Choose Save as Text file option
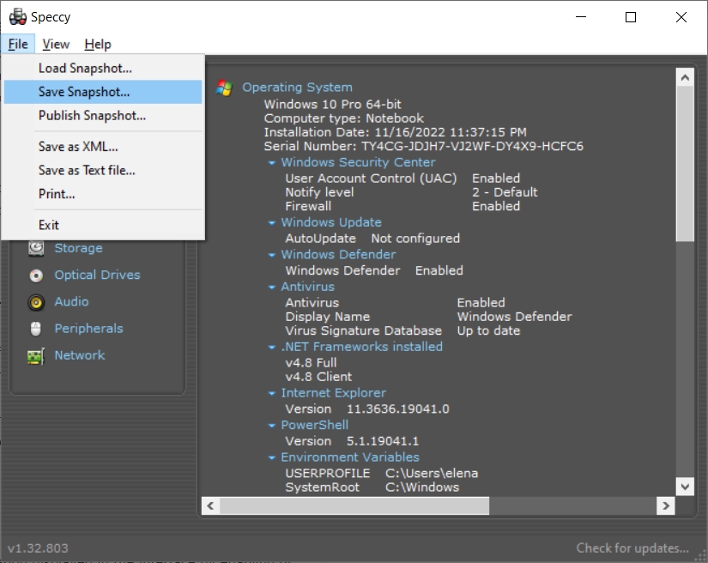 point(103,170)
